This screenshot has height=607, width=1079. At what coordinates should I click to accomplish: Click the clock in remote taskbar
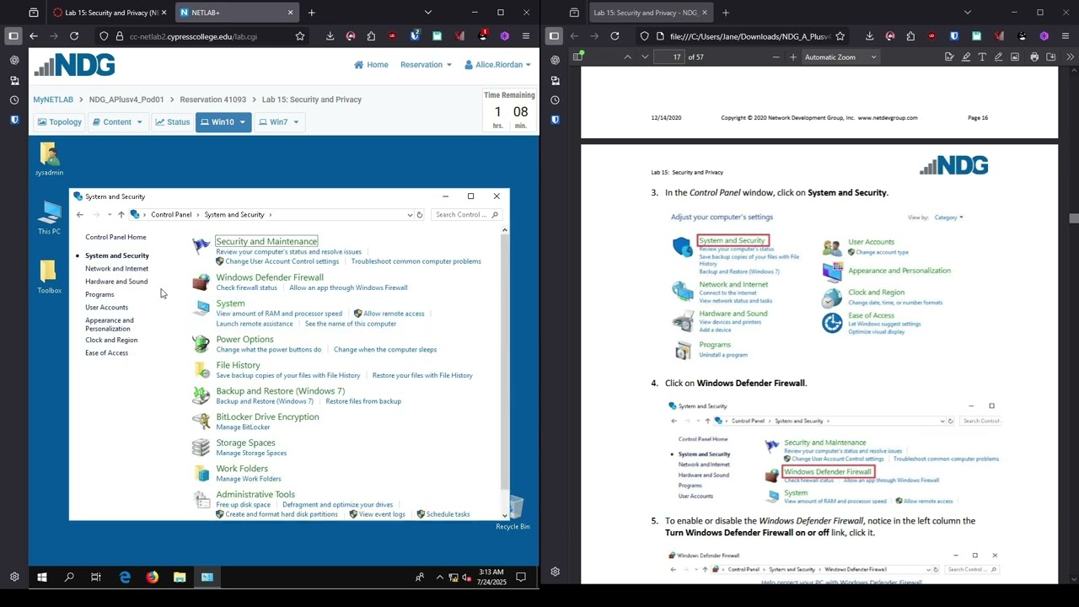(491, 577)
